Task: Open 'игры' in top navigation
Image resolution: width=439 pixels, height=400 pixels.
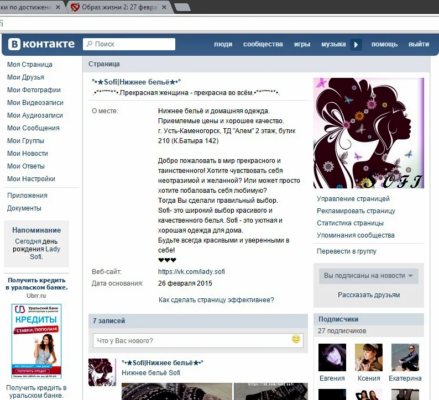Action: point(302,44)
